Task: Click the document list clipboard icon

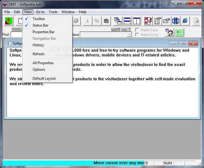Action: [x=157, y=21]
